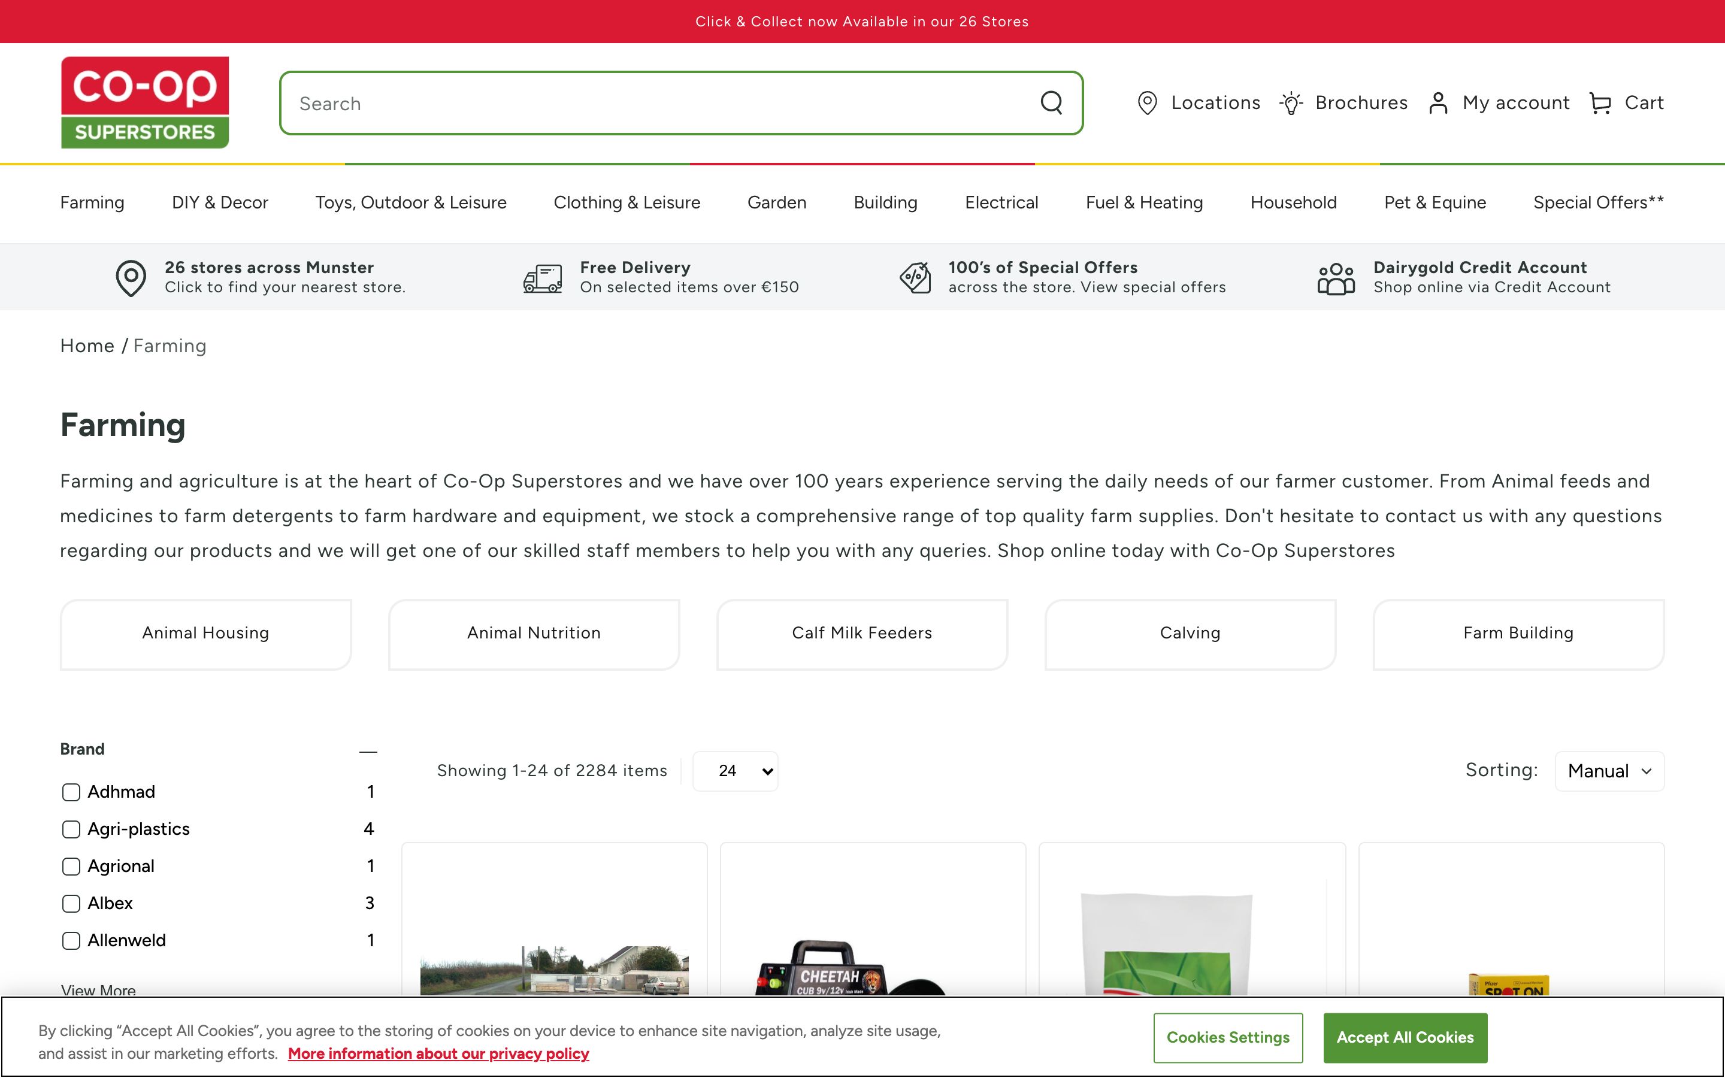Image resolution: width=1725 pixels, height=1078 pixels.
Task: Click the search magnifier icon
Action: [1051, 104]
